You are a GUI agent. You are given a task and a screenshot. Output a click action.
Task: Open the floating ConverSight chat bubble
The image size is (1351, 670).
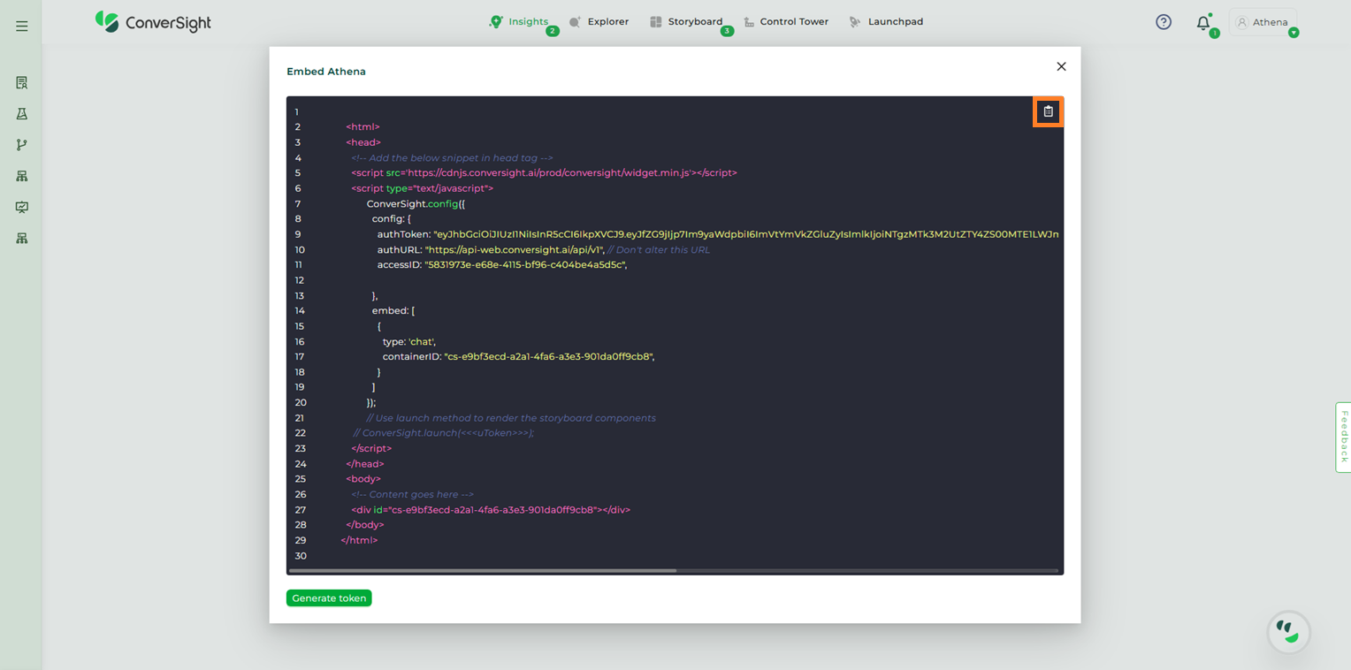1288,631
